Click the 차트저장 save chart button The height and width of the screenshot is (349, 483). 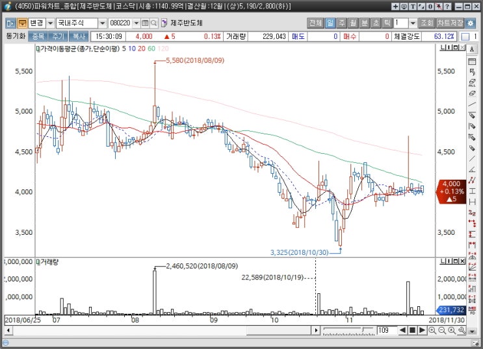click(450, 23)
